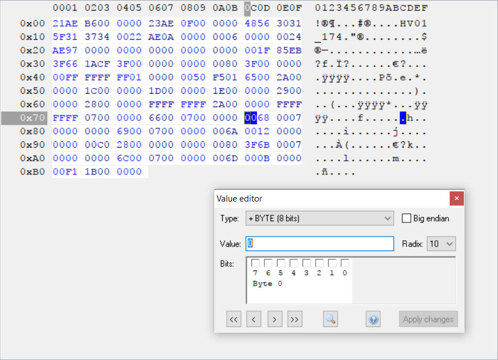Click the Apply changes button

tap(428, 319)
